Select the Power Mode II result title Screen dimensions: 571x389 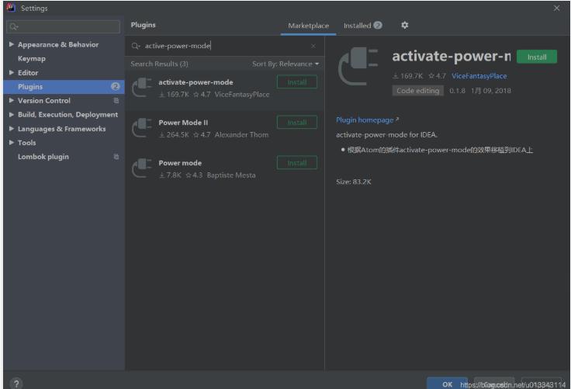[183, 123]
